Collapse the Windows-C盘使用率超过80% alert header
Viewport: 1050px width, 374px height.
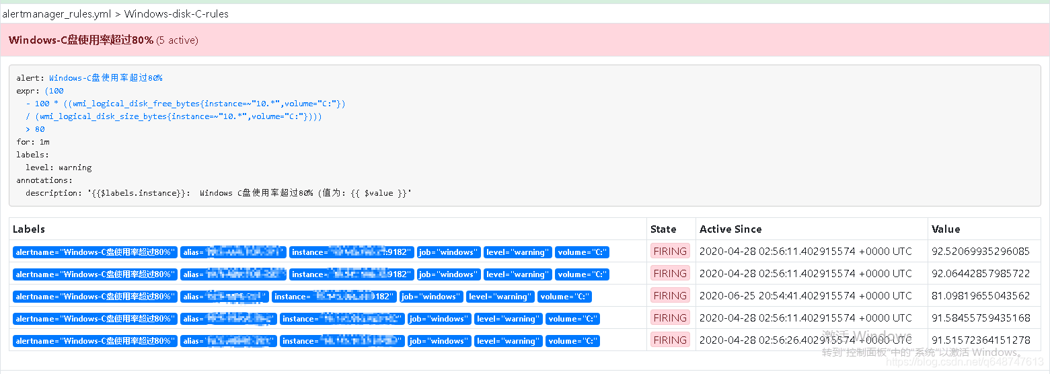click(525, 40)
